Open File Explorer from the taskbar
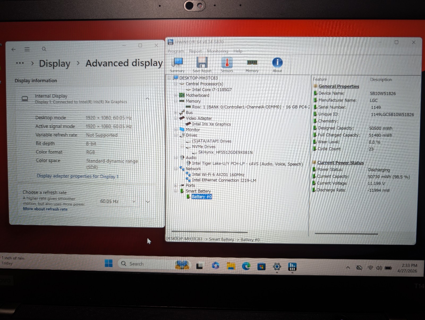 click(231, 266)
